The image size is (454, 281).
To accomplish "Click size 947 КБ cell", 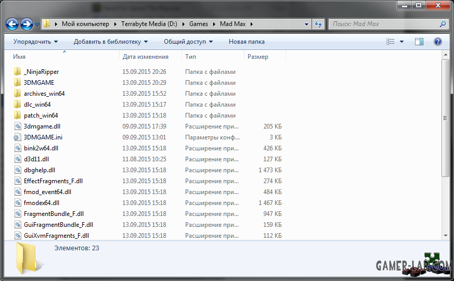I will [x=273, y=214].
